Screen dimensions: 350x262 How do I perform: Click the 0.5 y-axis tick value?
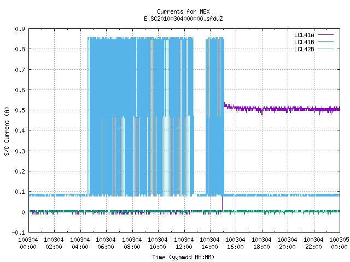point(20,110)
